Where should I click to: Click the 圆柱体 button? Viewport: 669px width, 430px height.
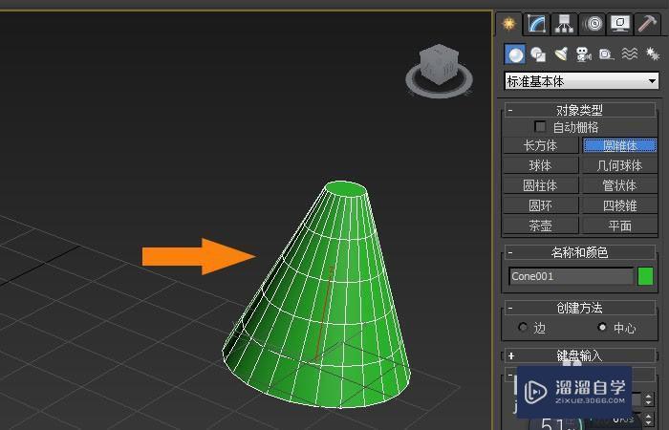pos(541,185)
